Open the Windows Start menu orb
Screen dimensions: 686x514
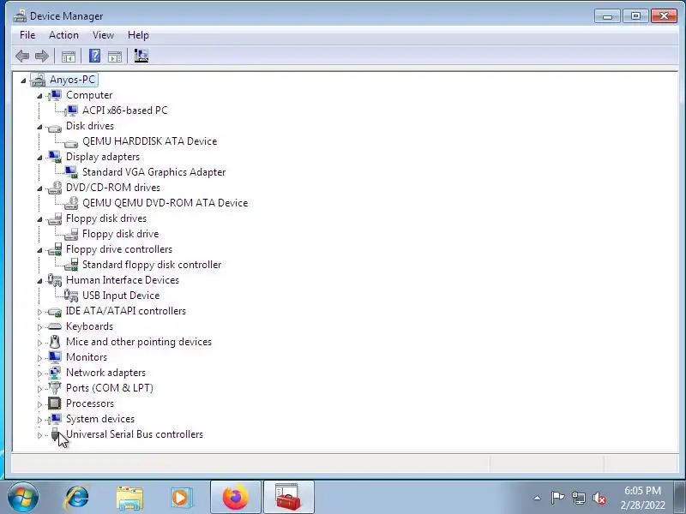point(23,498)
